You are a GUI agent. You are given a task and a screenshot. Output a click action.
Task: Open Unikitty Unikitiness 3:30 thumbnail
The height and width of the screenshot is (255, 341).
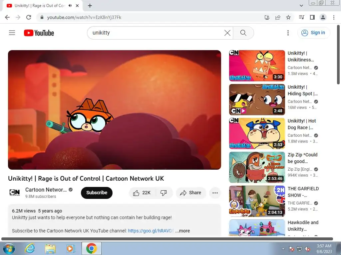click(x=257, y=66)
